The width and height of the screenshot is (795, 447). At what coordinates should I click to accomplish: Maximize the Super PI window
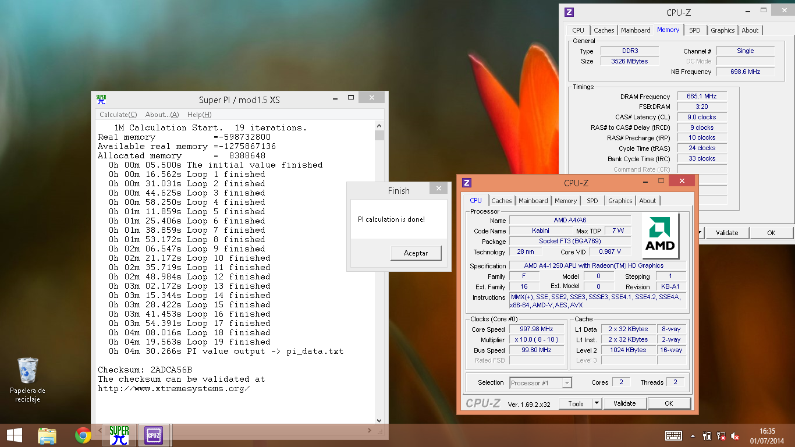(x=351, y=98)
